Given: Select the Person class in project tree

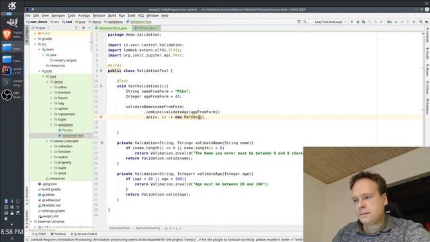Looking at the screenshot, I should pyautogui.click(x=67, y=130).
